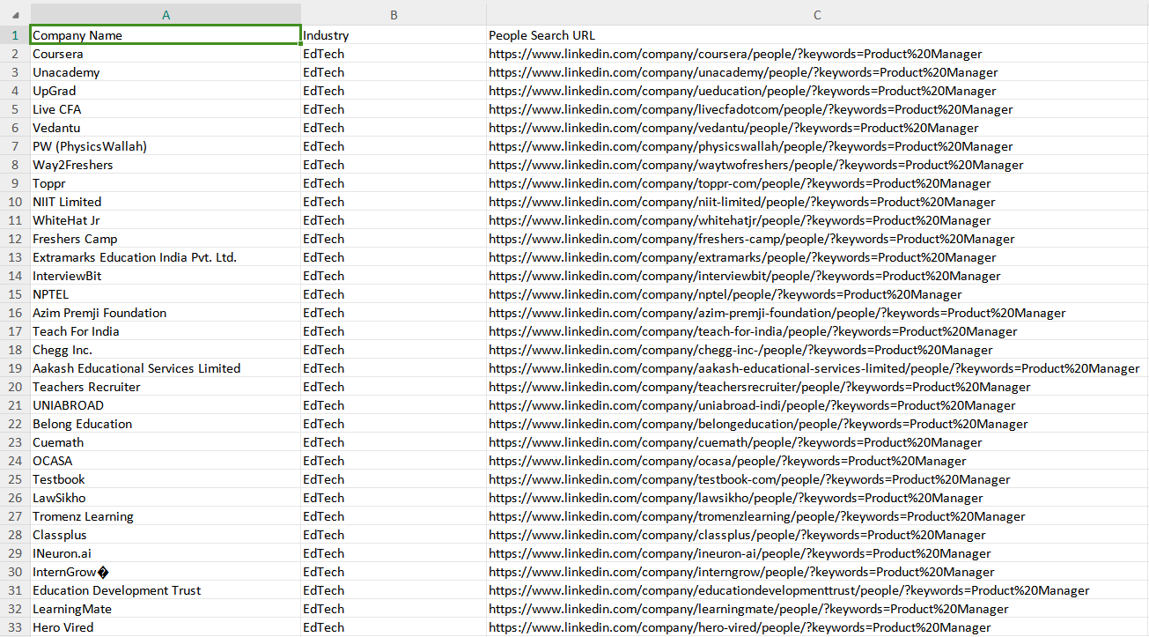Select the 'Unacademy' cell
Image resolution: width=1149 pixels, height=637 pixels.
(x=166, y=72)
